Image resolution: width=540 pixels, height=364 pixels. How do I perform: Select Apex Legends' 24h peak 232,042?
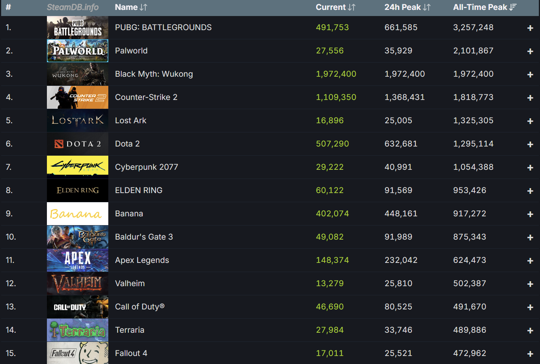[x=401, y=260]
